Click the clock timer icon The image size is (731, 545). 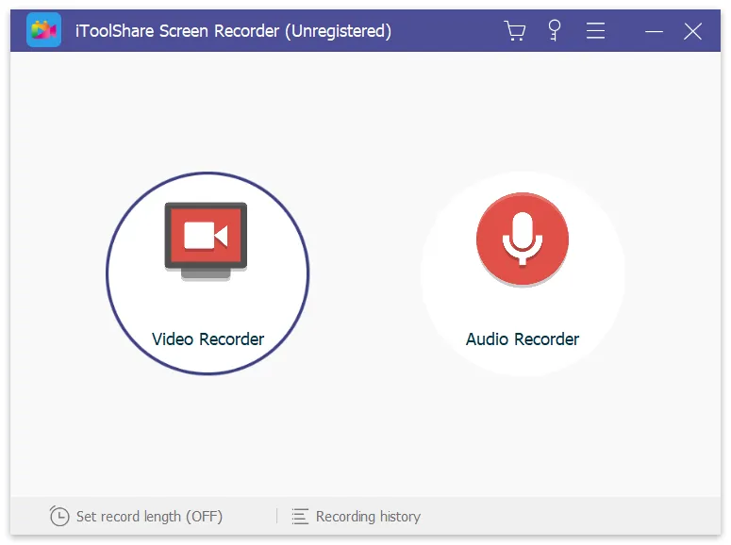click(59, 516)
